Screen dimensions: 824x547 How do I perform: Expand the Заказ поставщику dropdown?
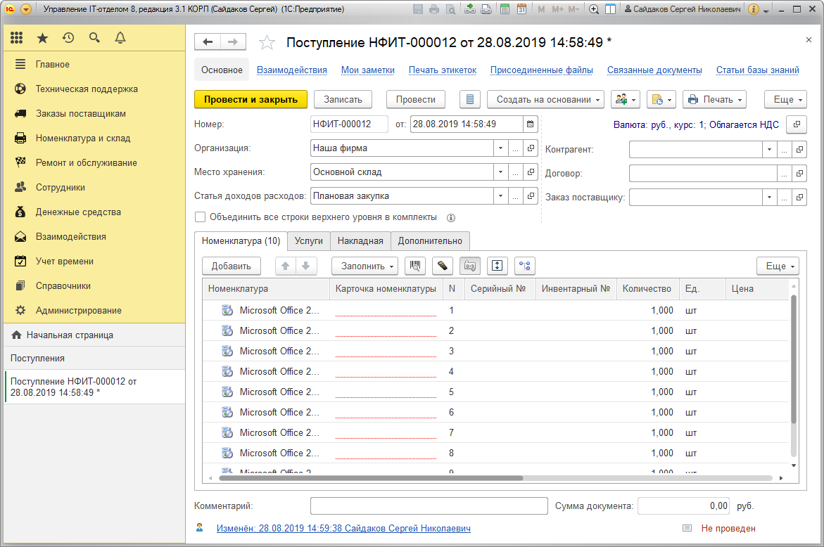[x=769, y=198]
